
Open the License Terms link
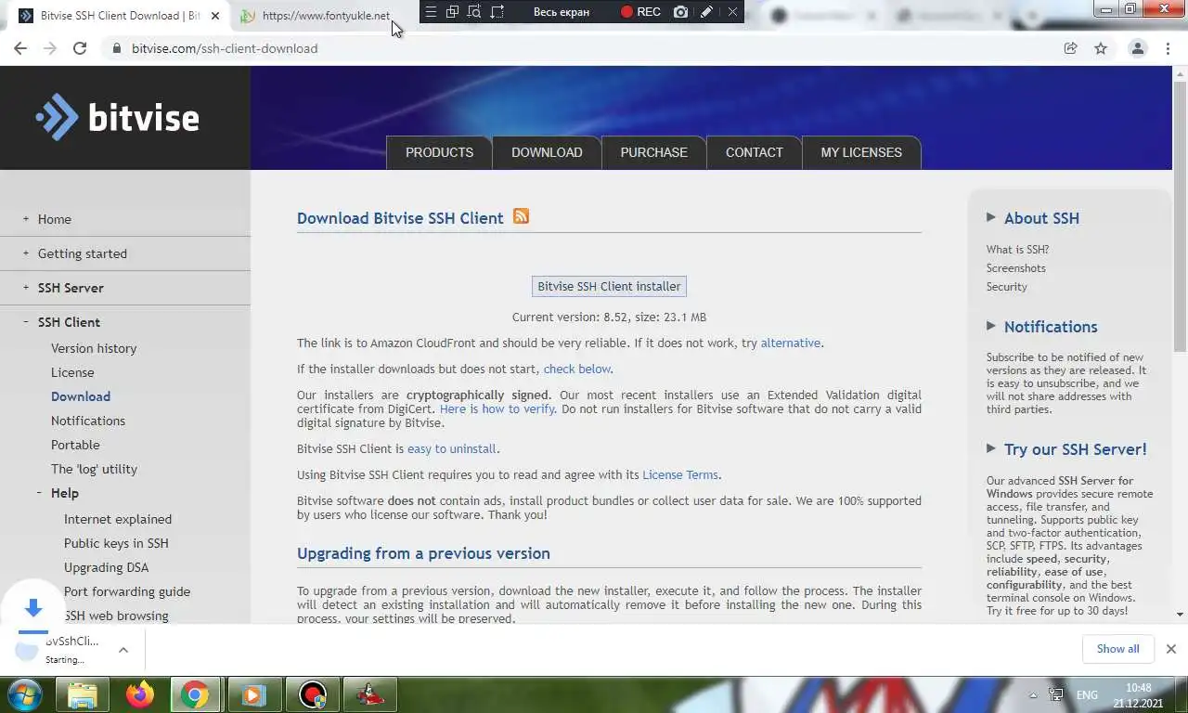(x=680, y=475)
